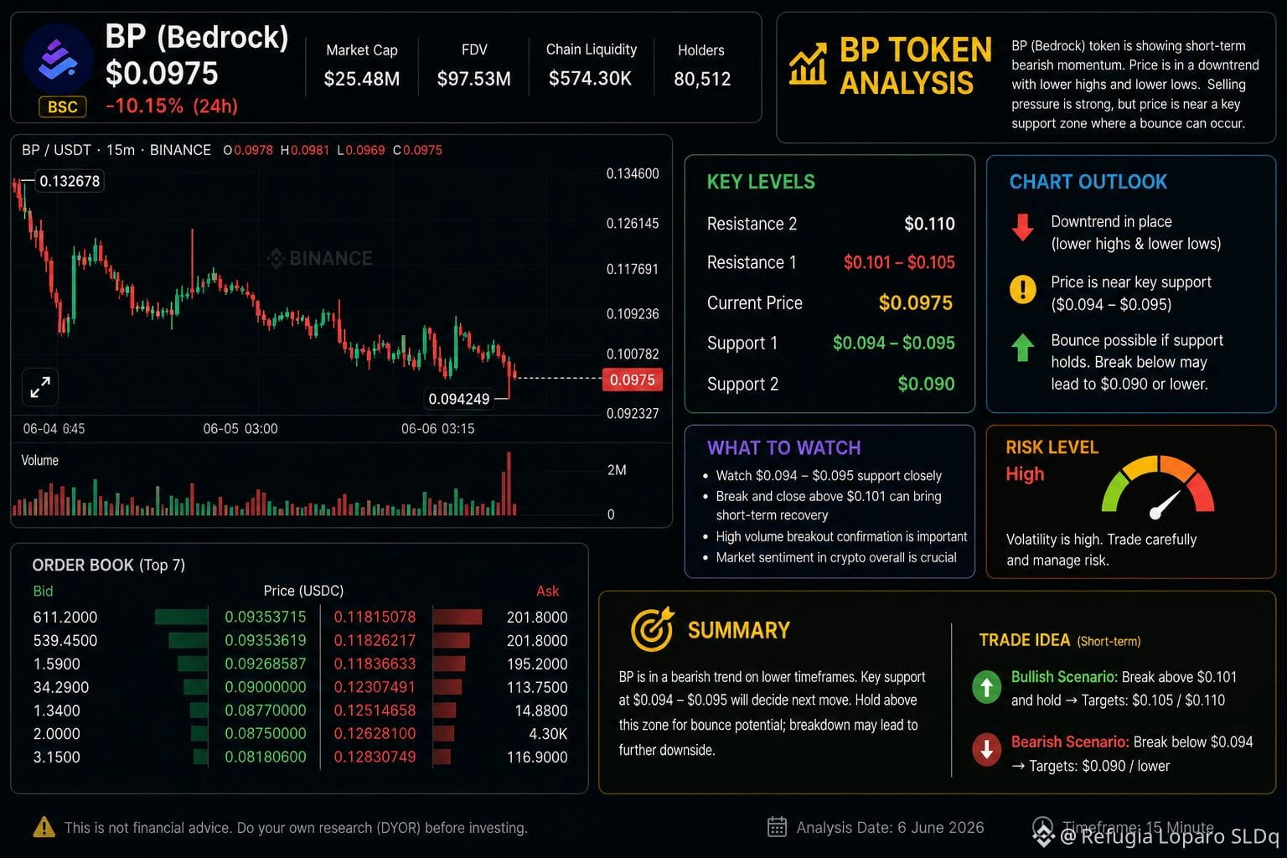Click the yellow exclamation icon in Chart Outlook
This screenshot has height=858, width=1287.
[x=1022, y=289]
